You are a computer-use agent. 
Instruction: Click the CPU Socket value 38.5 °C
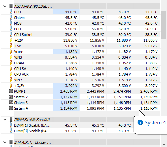pyautogui.click(x=98, y=35)
